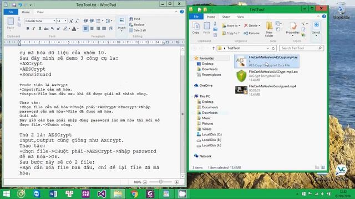The width and height of the screenshot is (355, 199).
Task: Toggle Italic formatting in WordPad
Action: (34, 28)
